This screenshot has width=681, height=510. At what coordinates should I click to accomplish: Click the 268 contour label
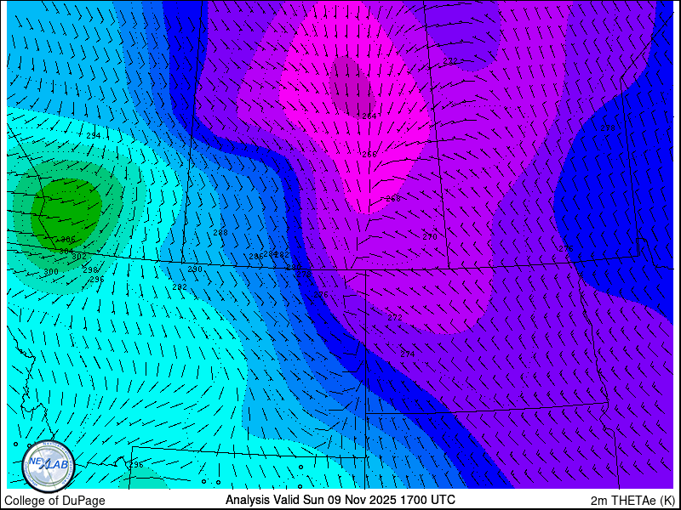pyautogui.click(x=393, y=199)
